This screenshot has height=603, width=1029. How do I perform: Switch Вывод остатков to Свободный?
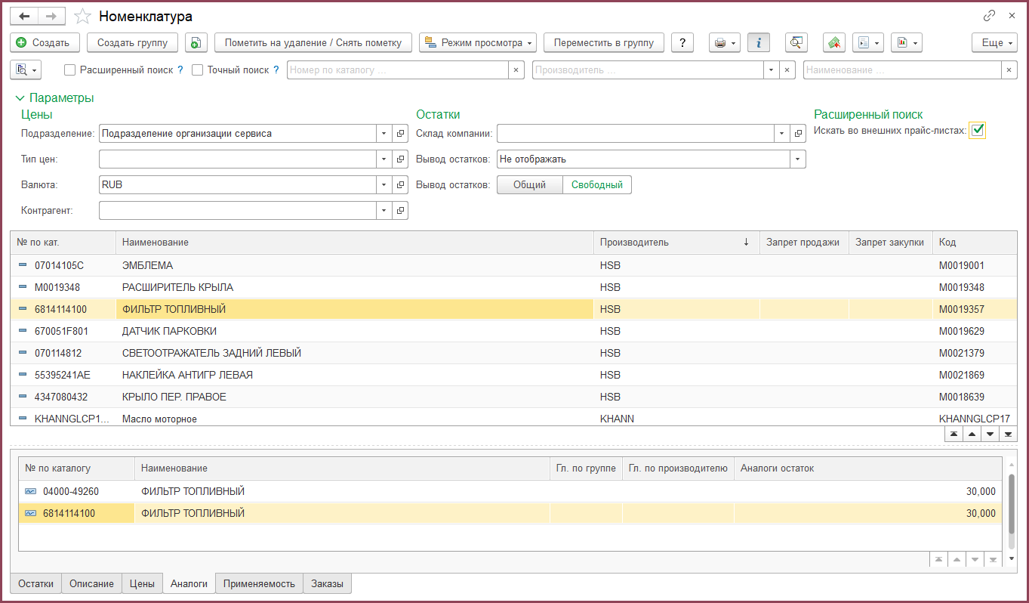point(597,184)
